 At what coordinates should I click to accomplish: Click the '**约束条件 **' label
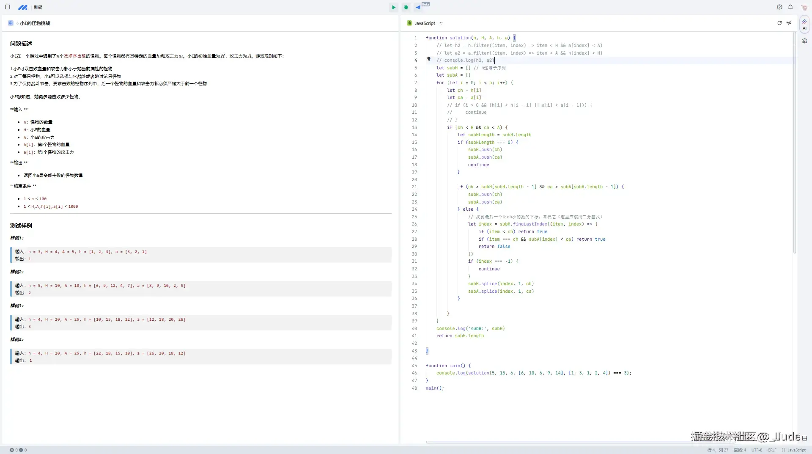(23, 186)
